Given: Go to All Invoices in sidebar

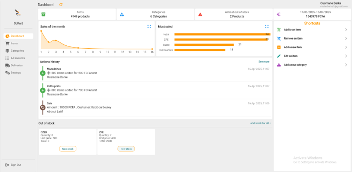Looking at the screenshot, I should tap(18, 58).
